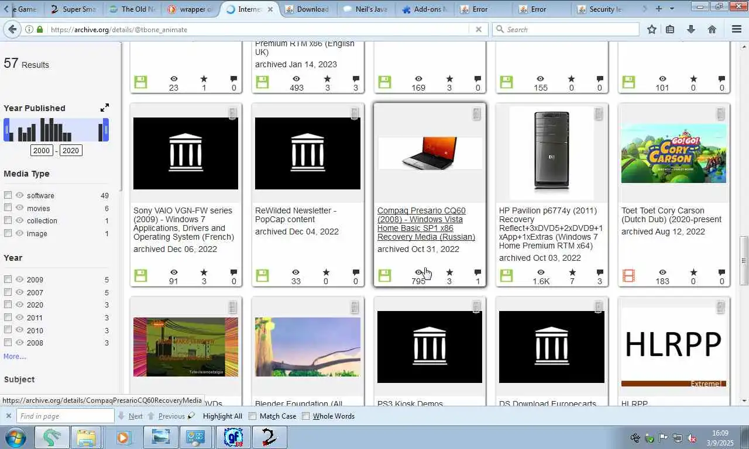This screenshot has height=449, width=749.
Task: Select software icon on Sony VAIO card
Action: tap(140, 275)
